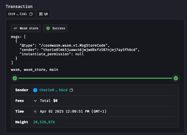This screenshot has height=135, width=187.
Task: Click the "sender" JSON address line
Action: click(79, 50)
